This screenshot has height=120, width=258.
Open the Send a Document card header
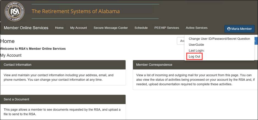click(63, 99)
